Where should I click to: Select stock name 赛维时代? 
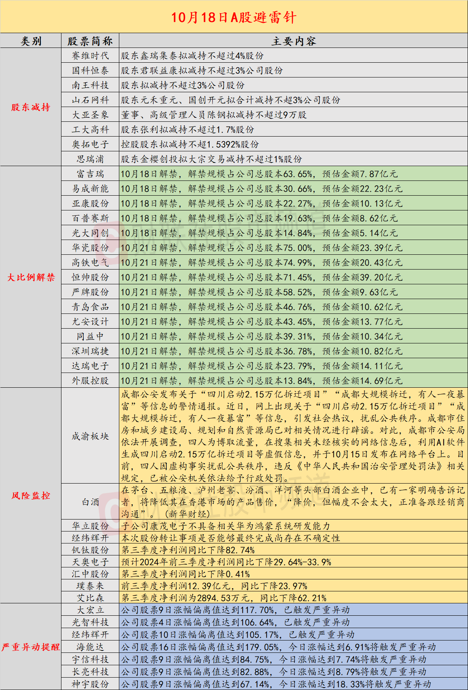[90, 56]
